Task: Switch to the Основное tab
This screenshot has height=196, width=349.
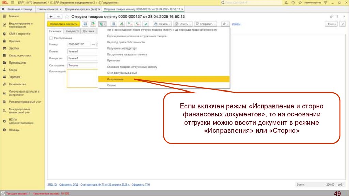Action: [55, 31]
